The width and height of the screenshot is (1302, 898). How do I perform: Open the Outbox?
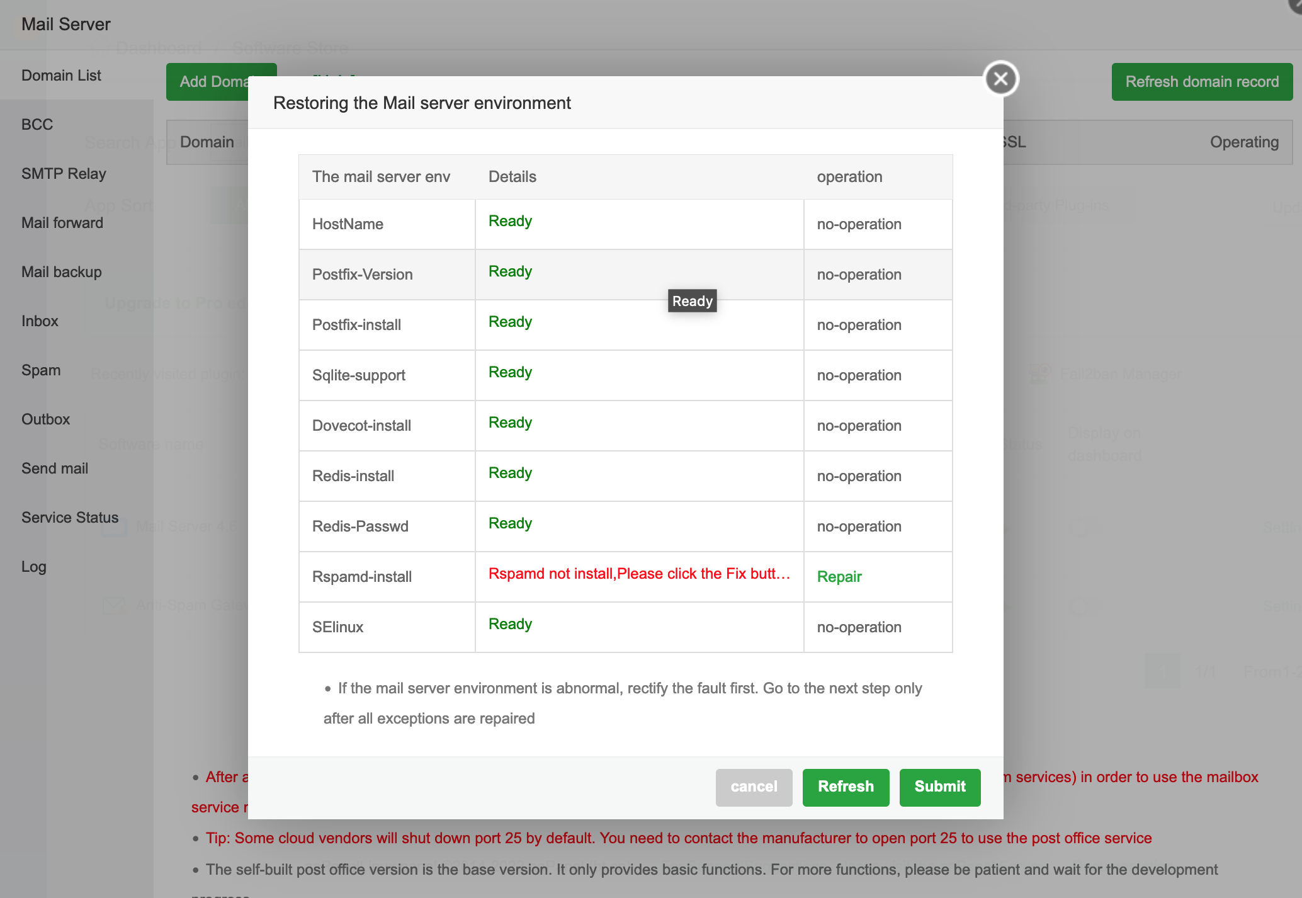click(45, 419)
